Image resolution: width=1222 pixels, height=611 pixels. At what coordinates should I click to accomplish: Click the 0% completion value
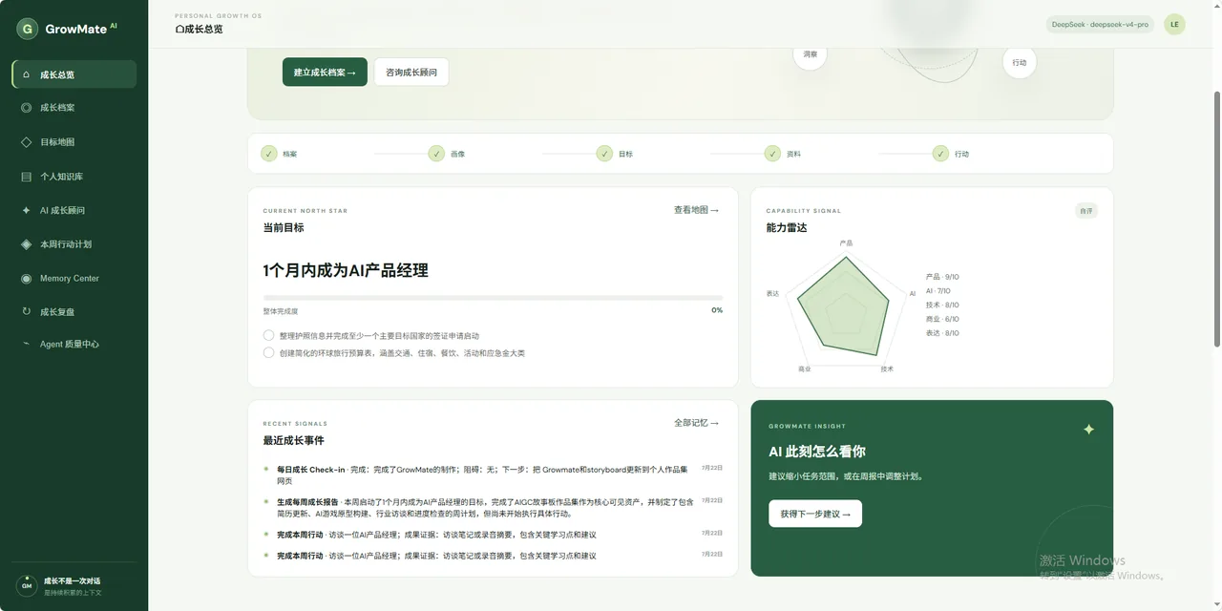pos(717,310)
